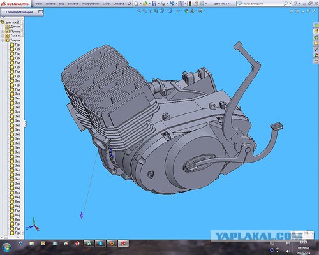The image size is (319, 255).
Task: Switch to SolidWorks taskbar button
Action: (x=124, y=244)
